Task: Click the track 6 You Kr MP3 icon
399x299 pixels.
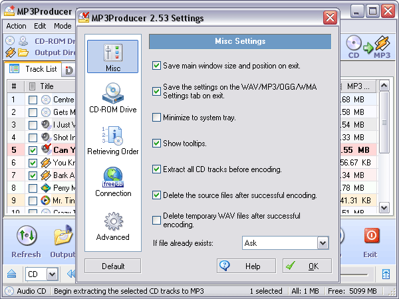Action: pyautogui.click(x=45, y=163)
